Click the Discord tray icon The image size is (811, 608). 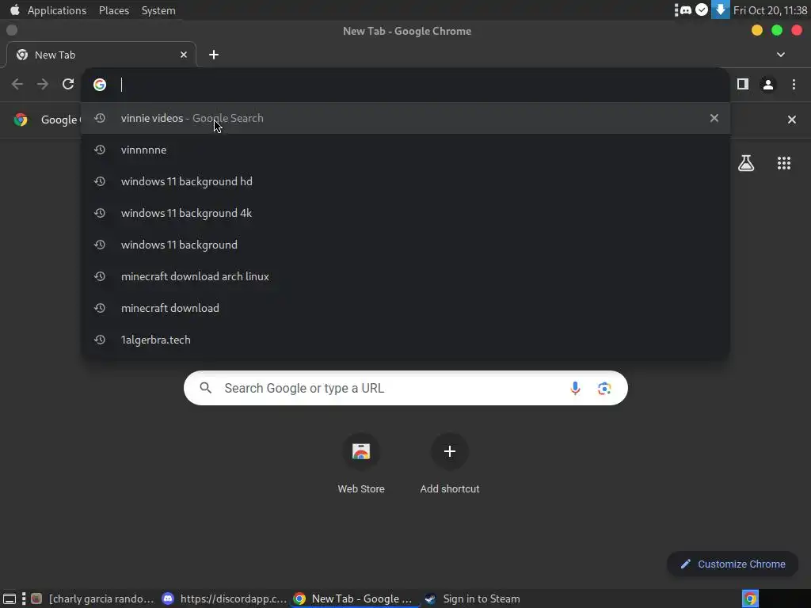[686, 9]
